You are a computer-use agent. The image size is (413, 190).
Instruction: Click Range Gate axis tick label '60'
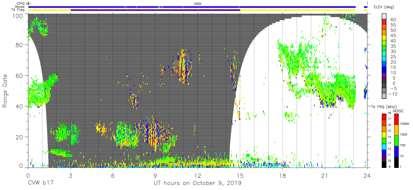coord(20,76)
